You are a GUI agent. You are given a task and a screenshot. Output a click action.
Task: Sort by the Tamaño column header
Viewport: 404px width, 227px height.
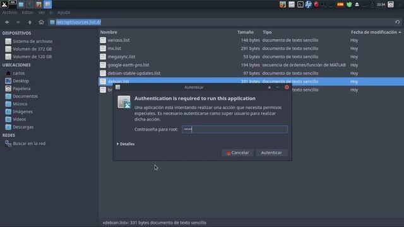246,32
